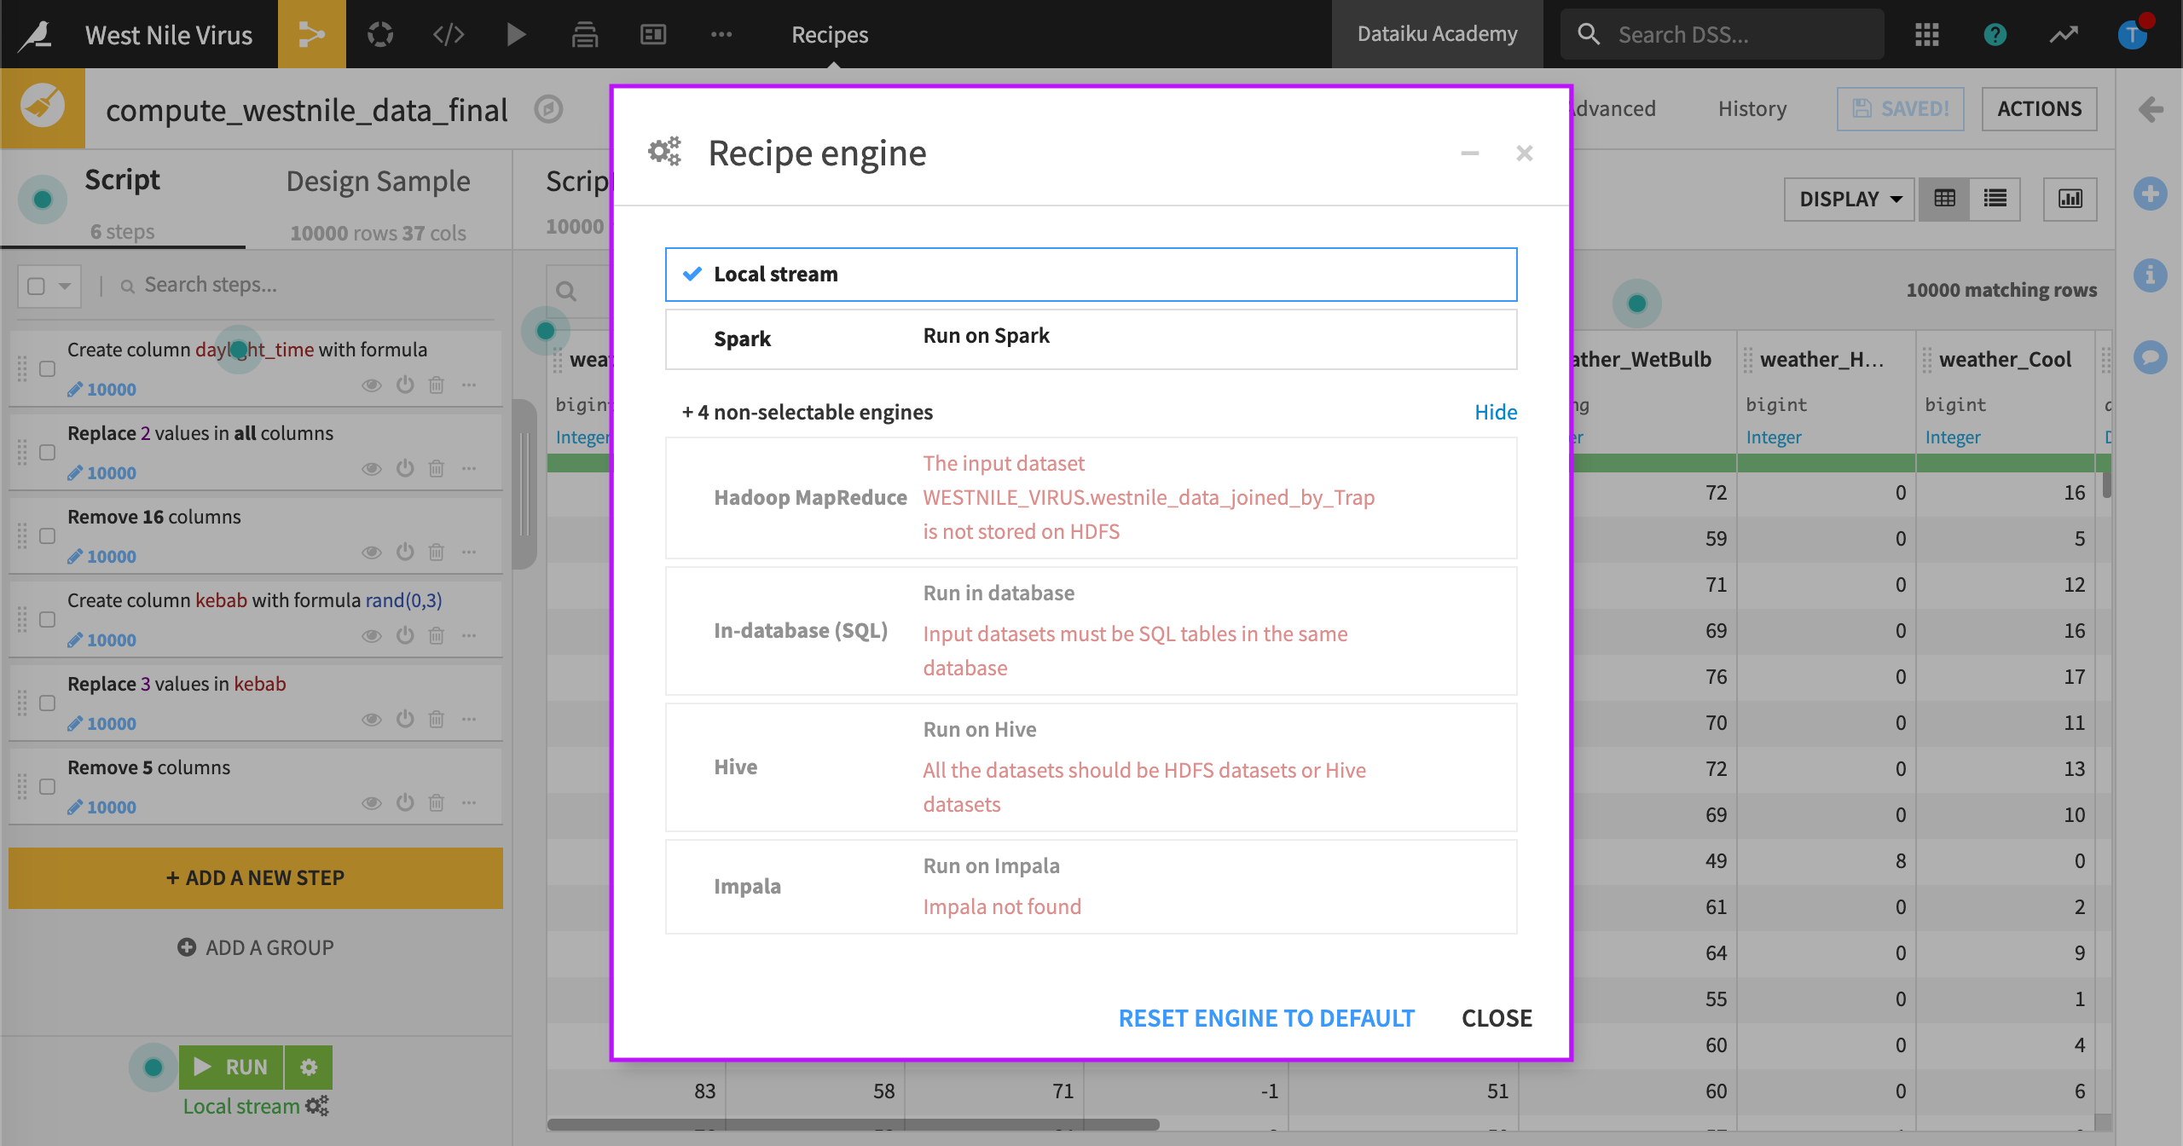Click the gear icon beside the RUN button
This screenshot has width=2183, height=1146.
coord(309,1067)
